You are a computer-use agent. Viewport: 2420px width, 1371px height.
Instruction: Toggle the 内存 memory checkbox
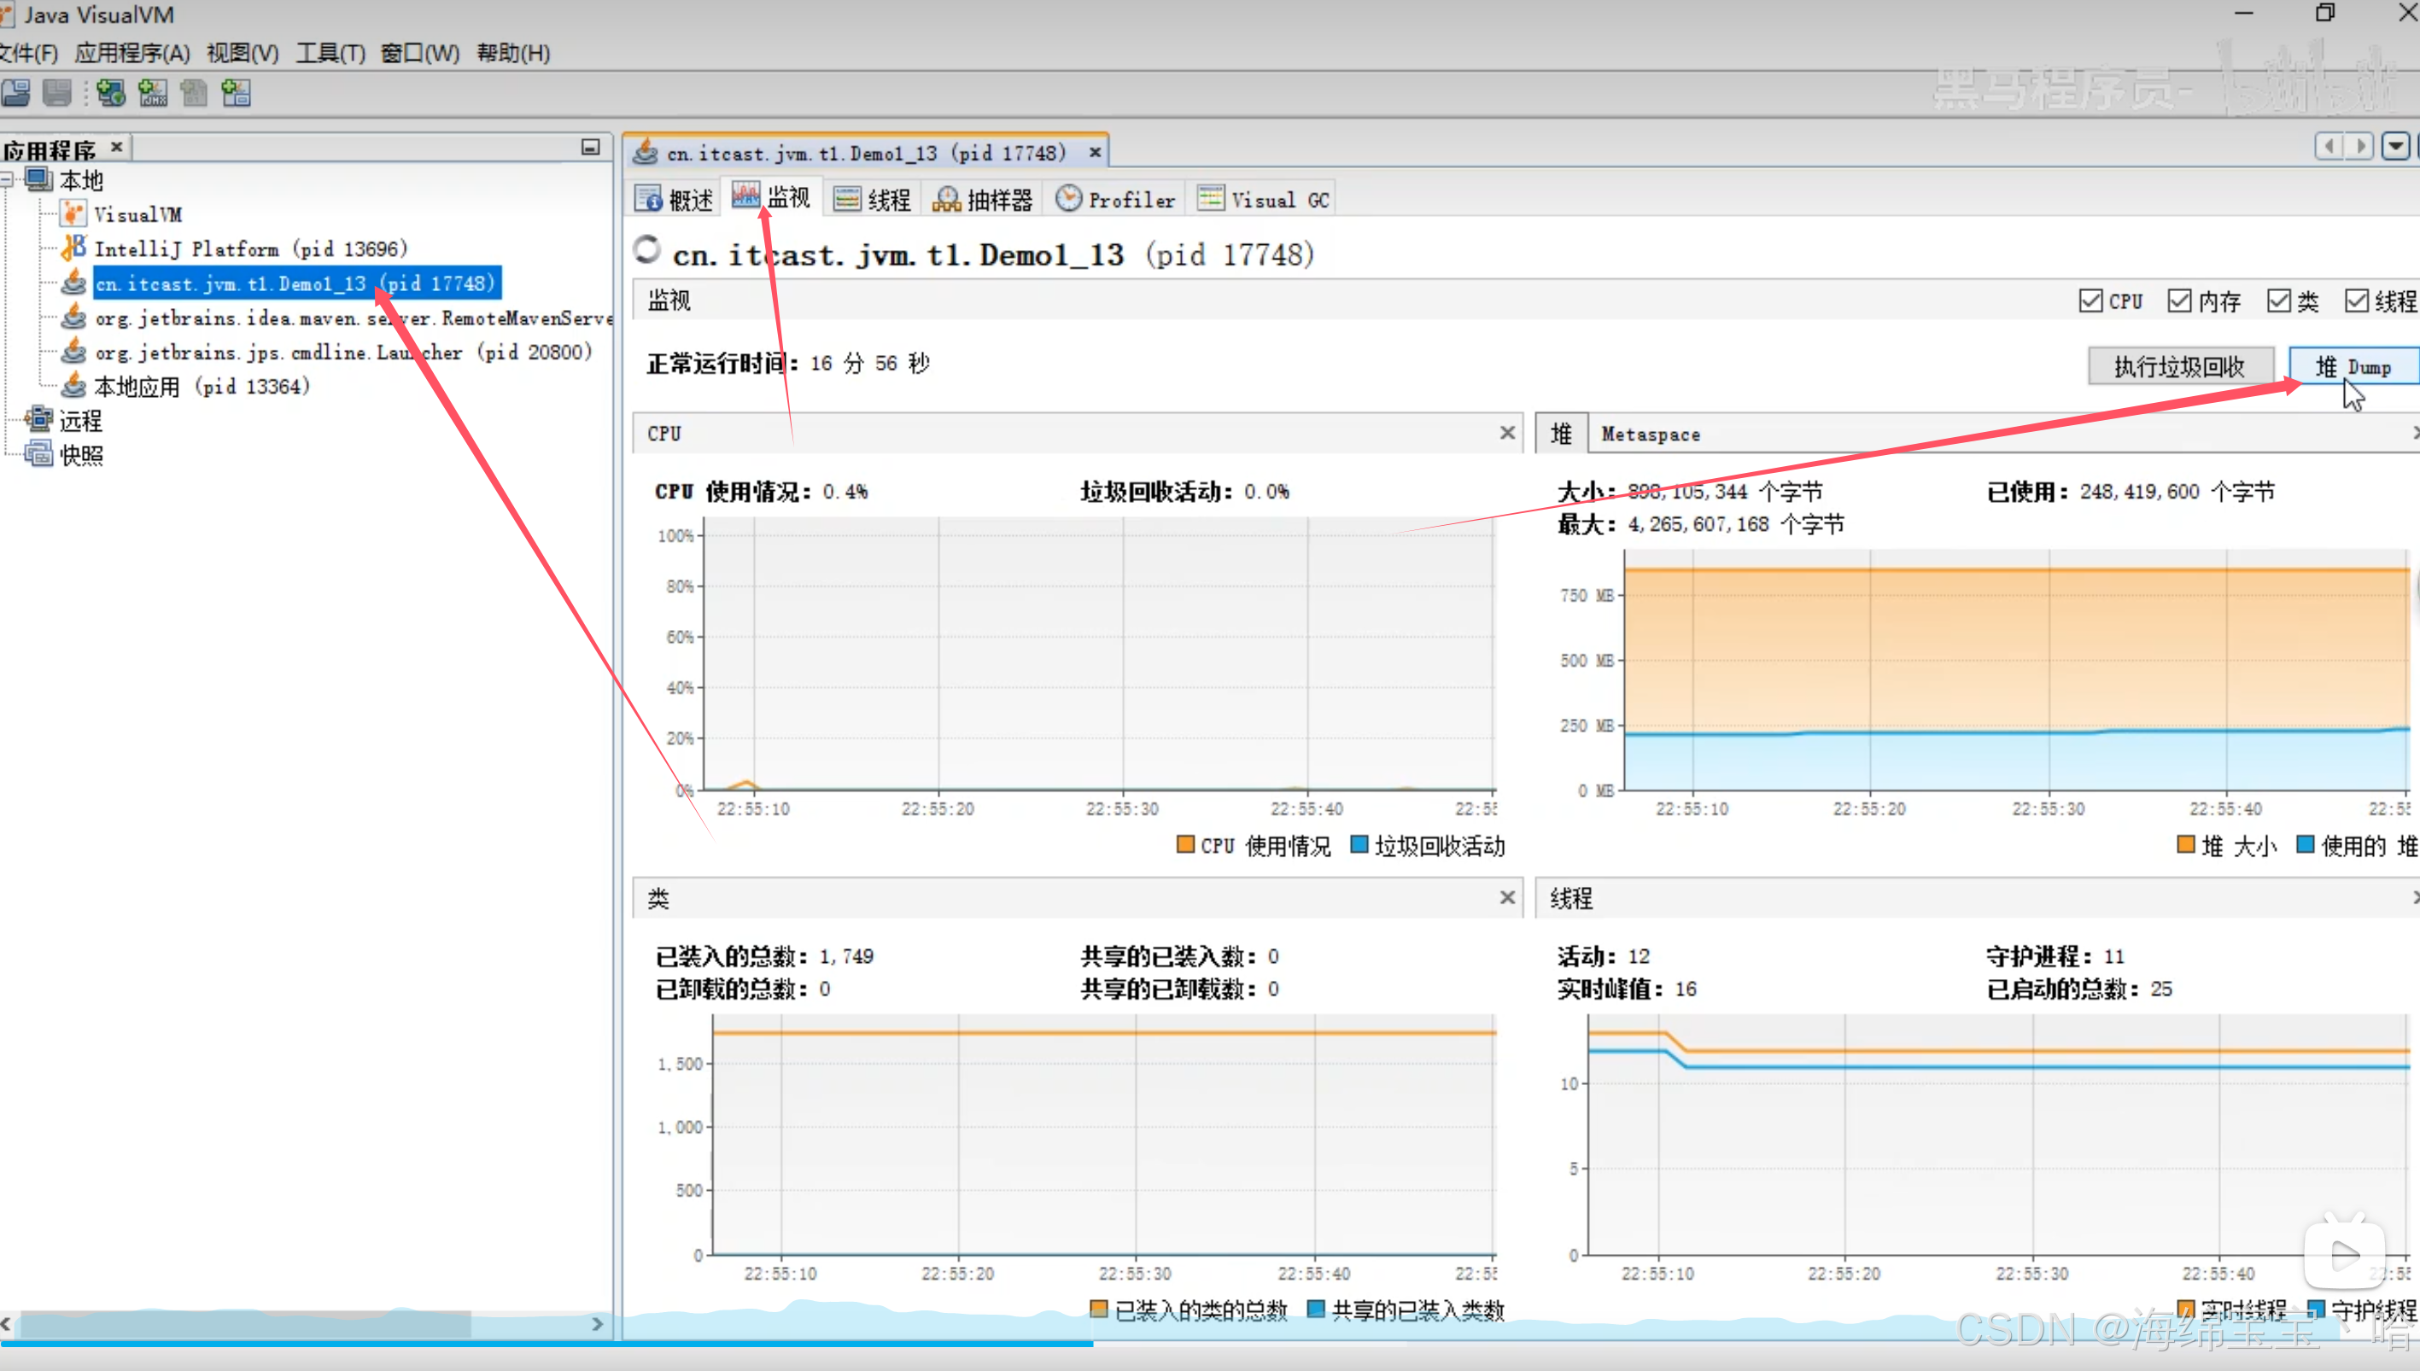coord(2179,300)
